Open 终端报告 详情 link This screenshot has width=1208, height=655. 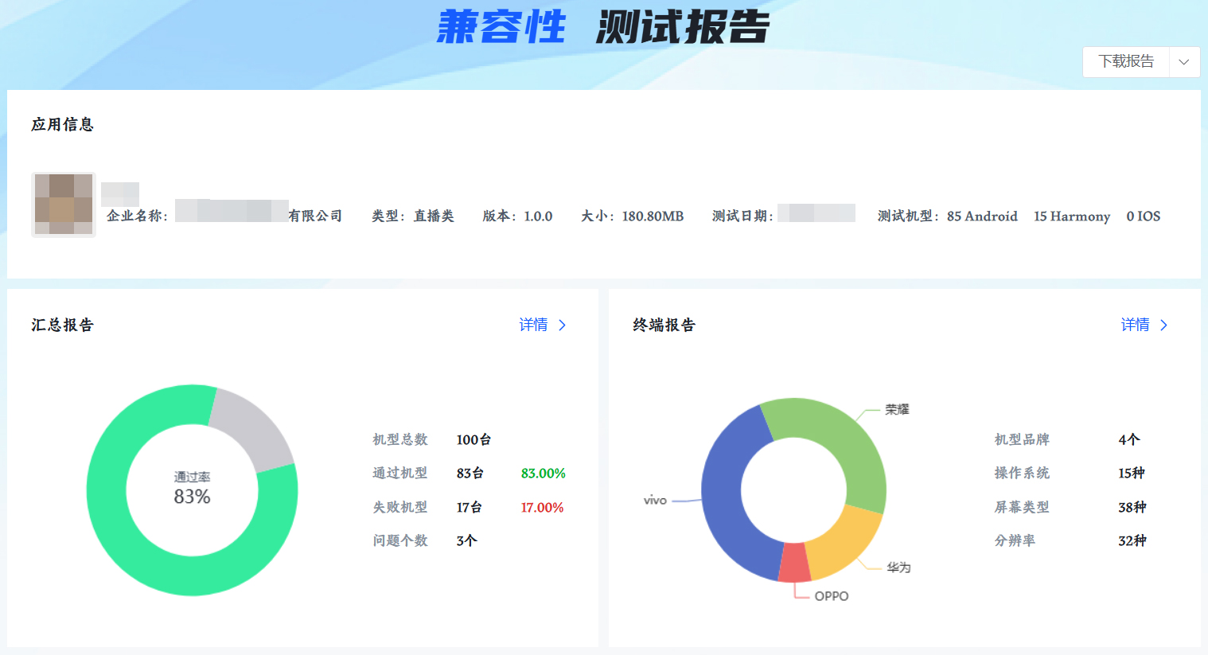(x=1135, y=325)
